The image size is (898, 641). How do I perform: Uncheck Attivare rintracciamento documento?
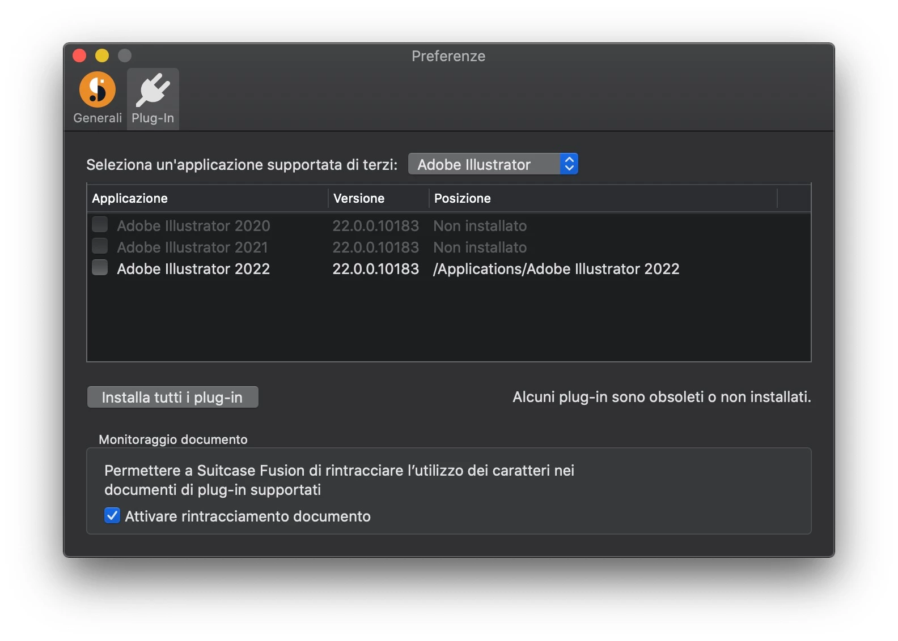(112, 516)
